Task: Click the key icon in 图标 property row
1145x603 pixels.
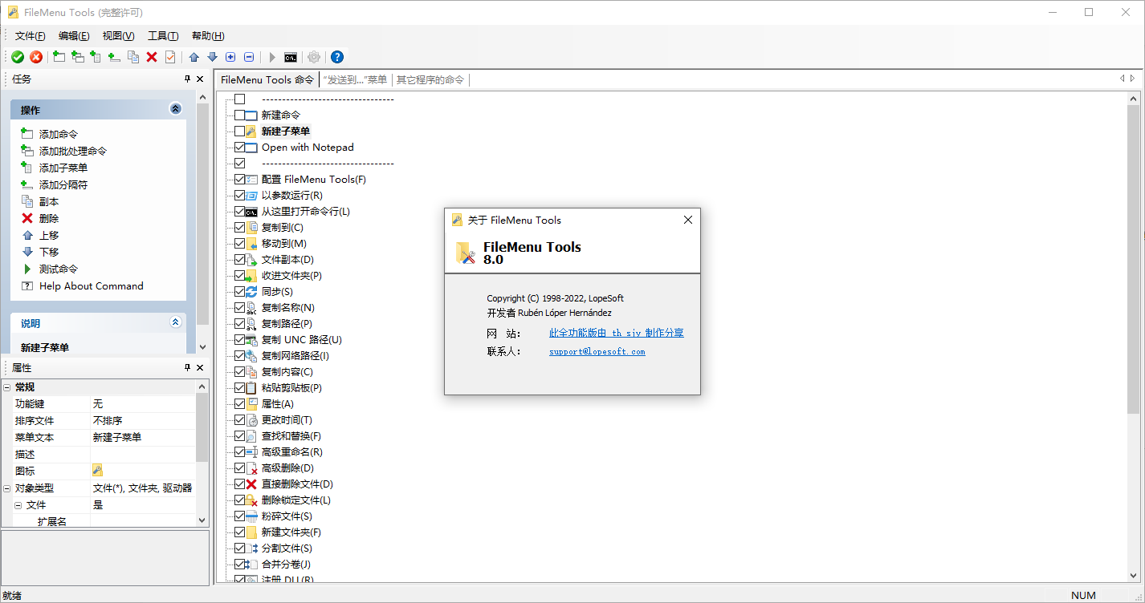Action: [x=97, y=471]
